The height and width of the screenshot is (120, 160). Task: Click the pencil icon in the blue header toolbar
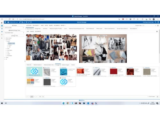20,22
